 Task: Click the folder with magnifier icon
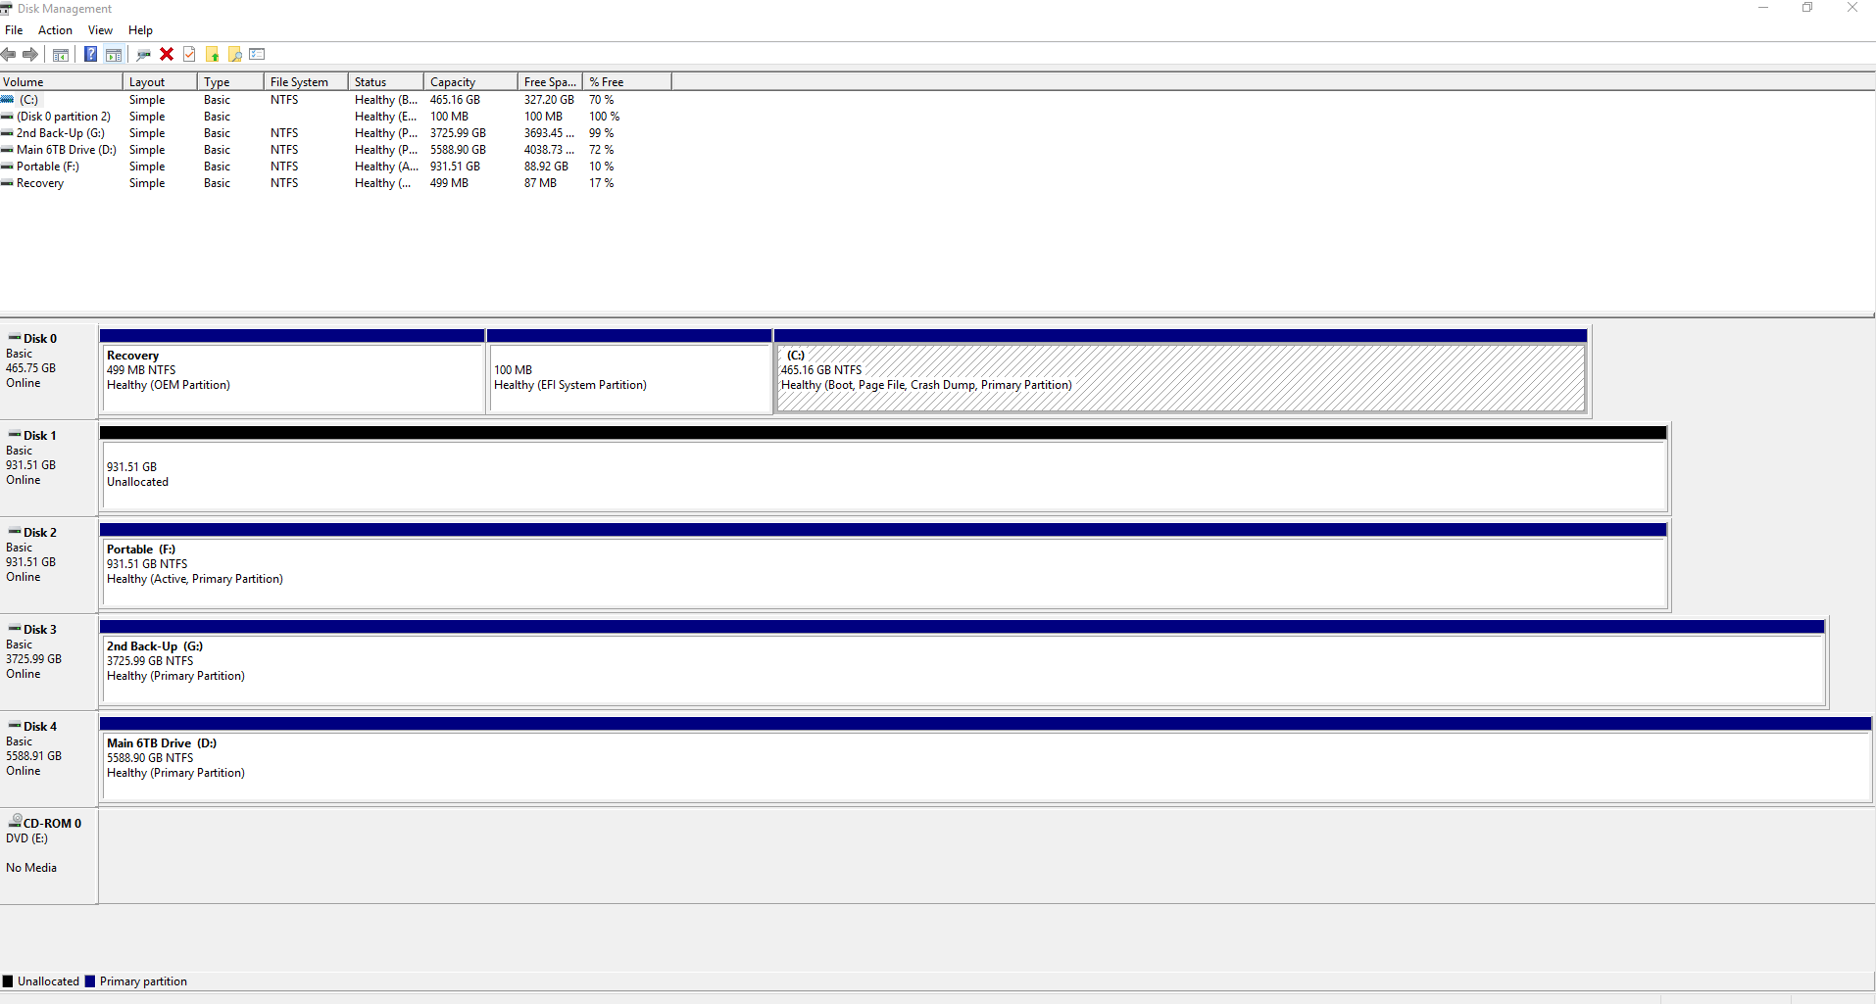pos(235,55)
